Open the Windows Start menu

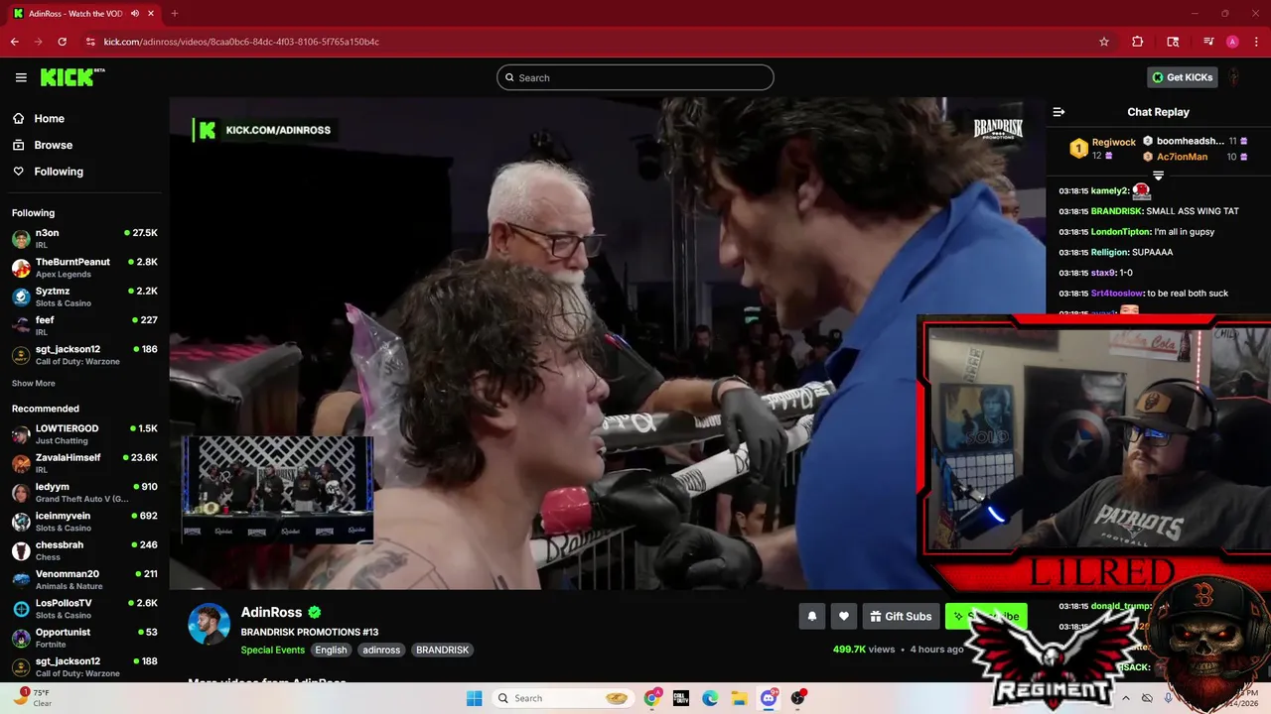point(475,698)
